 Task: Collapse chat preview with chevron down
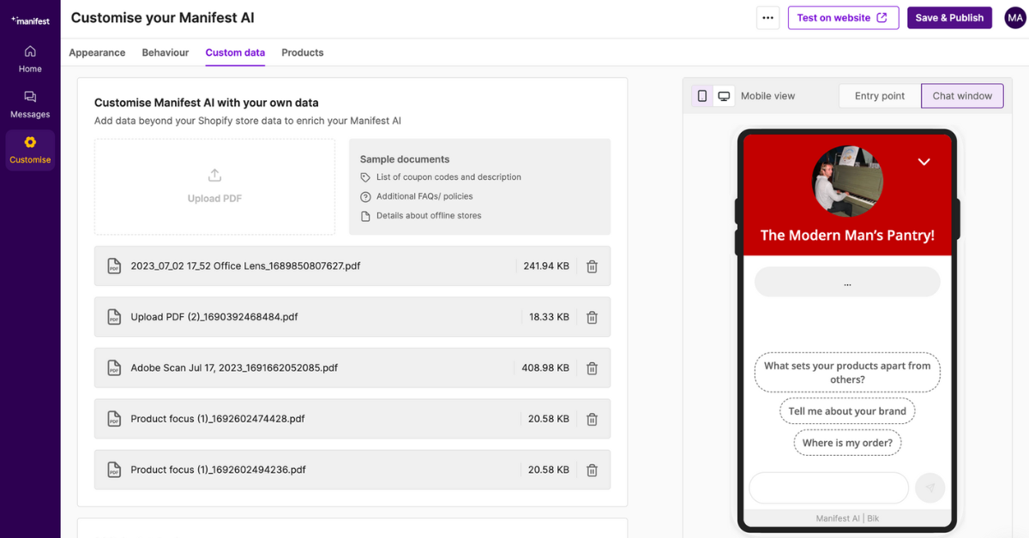(x=924, y=162)
